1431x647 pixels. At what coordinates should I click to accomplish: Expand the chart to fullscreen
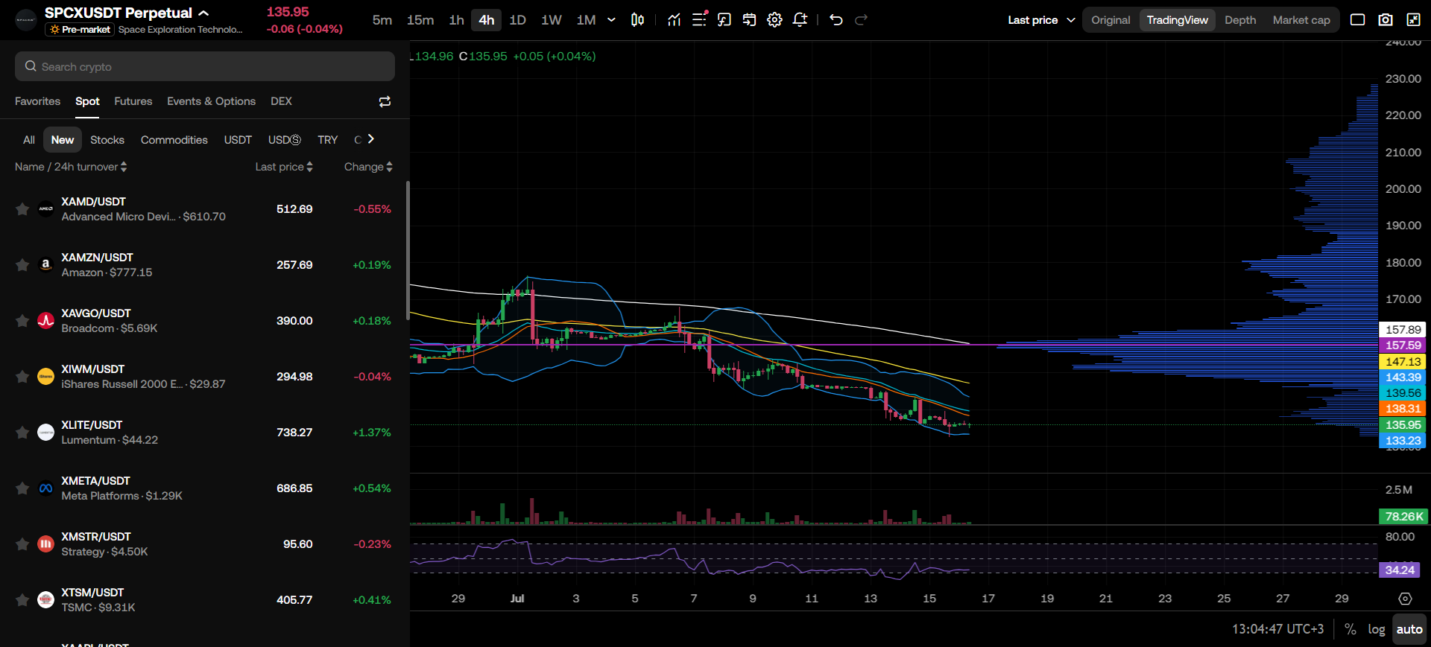click(x=1413, y=20)
